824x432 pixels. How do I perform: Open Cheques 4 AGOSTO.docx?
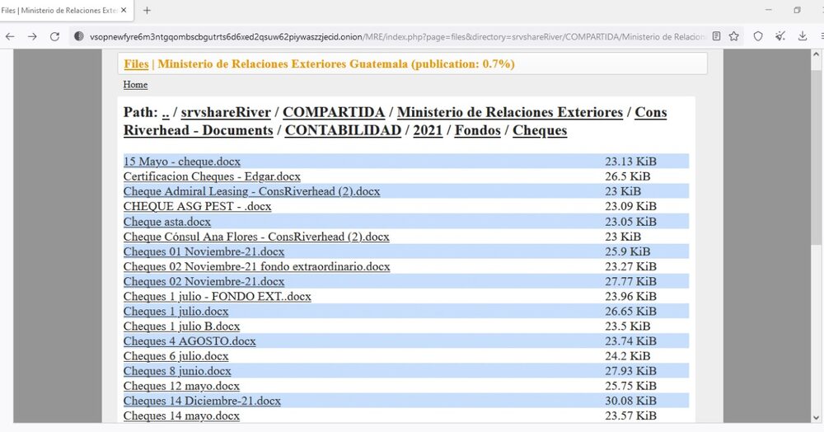(x=190, y=341)
